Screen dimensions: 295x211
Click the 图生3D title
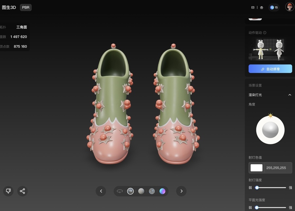click(9, 7)
